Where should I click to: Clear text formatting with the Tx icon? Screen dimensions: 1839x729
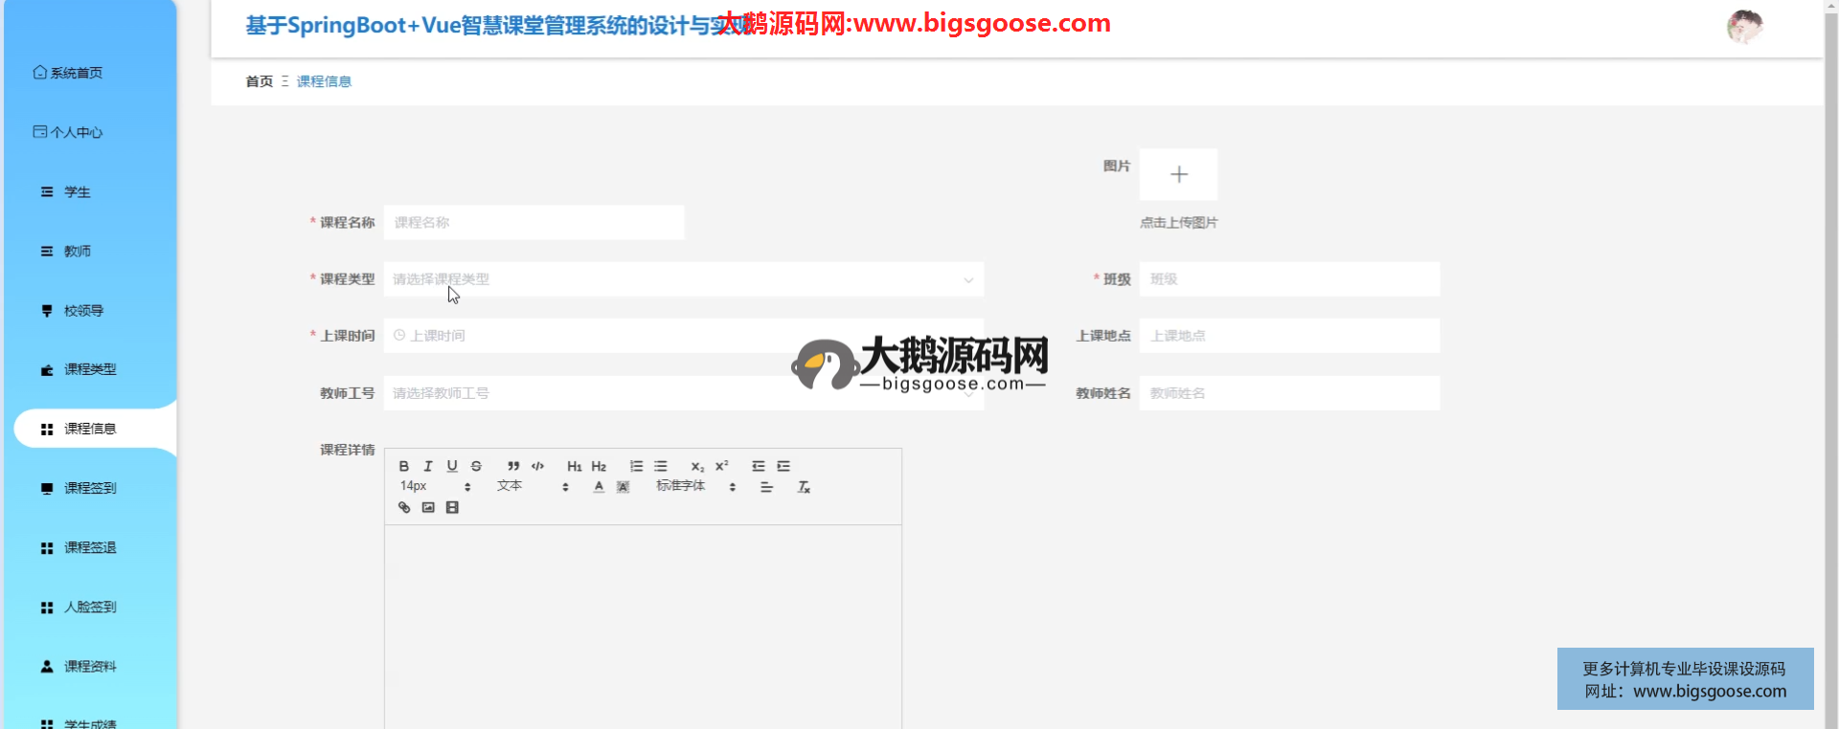pyautogui.click(x=804, y=487)
